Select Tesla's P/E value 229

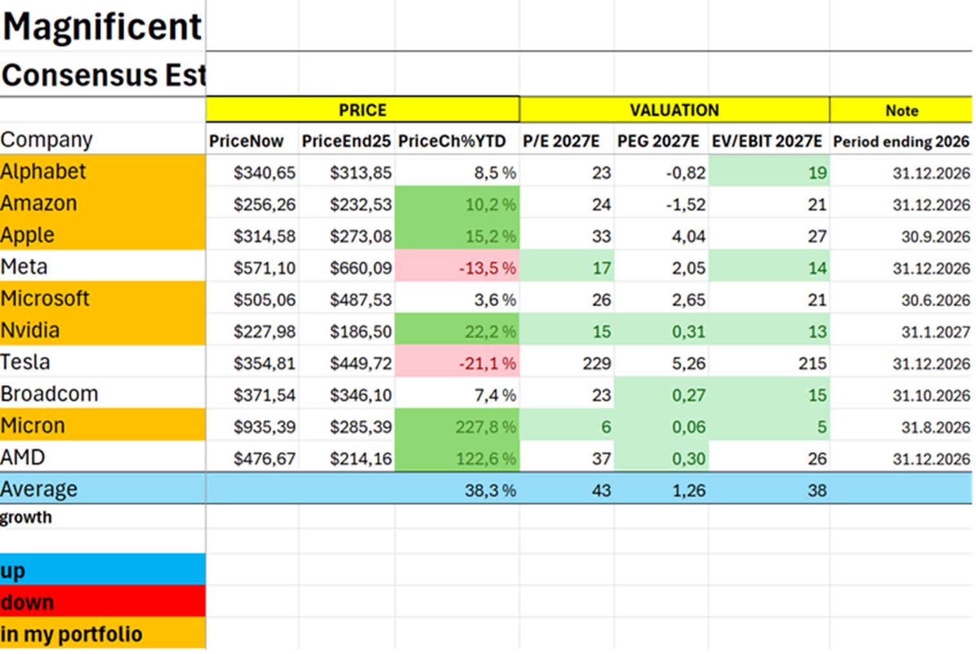[567, 361]
